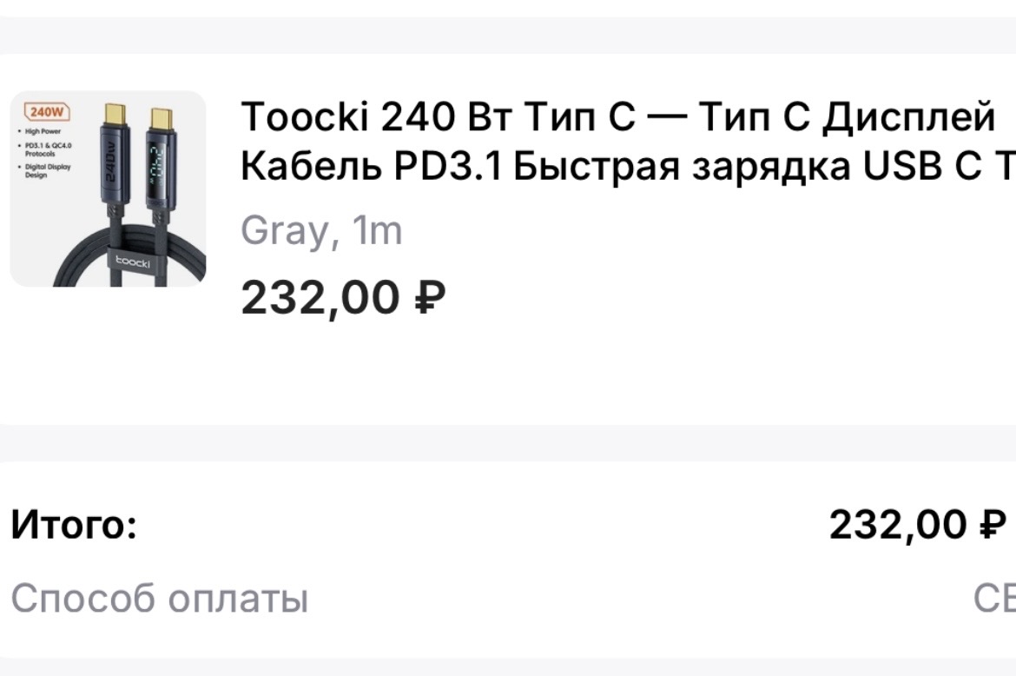Tap the gold USB-C plug tip on right connector
Image resolution: width=1016 pixels, height=676 pixels.
[161, 116]
